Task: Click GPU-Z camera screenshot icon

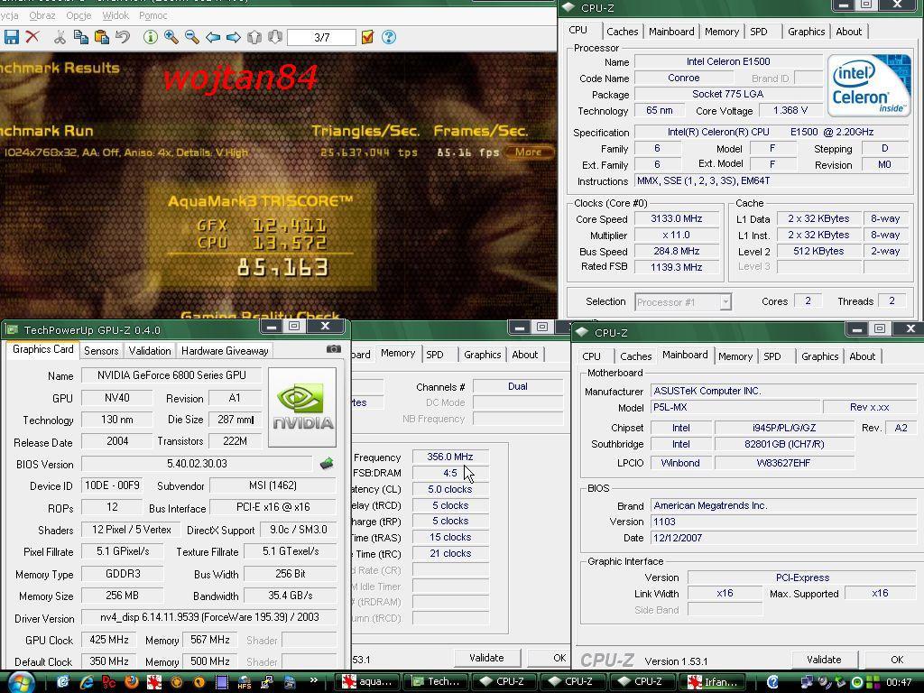Action: pos(334,349)
